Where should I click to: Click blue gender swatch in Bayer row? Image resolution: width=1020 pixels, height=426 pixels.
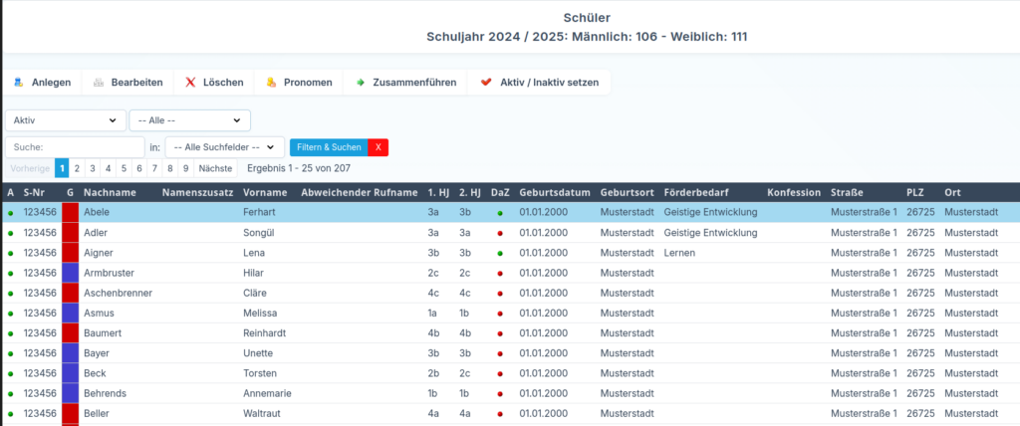(x=70, y=353)
